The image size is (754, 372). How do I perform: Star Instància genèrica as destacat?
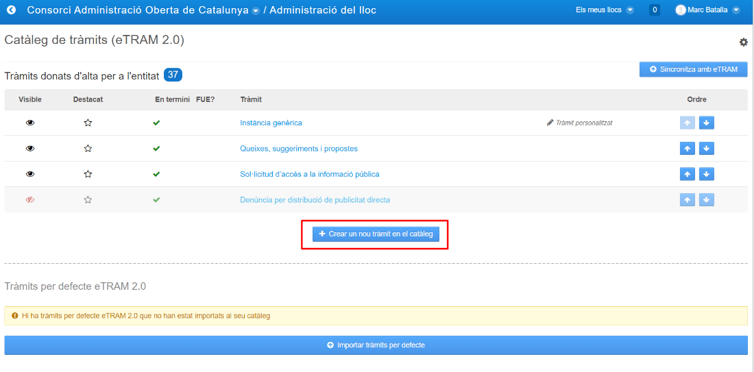88,123
